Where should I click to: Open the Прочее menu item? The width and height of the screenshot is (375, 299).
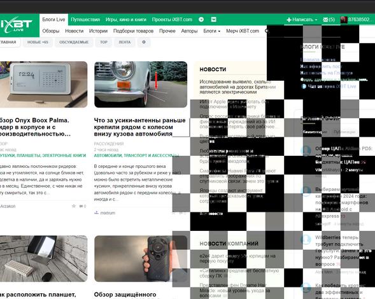pyautogui.click(x=167, y=31)
